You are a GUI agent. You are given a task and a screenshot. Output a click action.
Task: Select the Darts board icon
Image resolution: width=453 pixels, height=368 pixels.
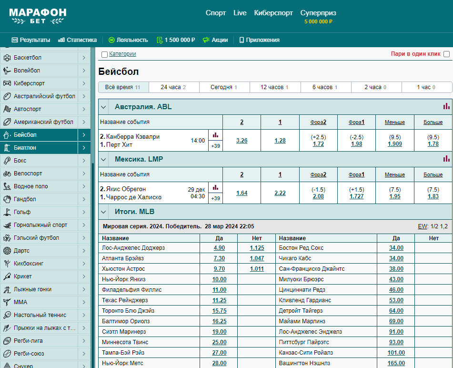pyautogui.click(x=7, y=251)
